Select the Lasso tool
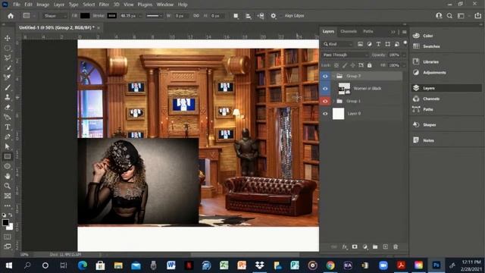The width and height of the screenshot is (485, 273). pyautogui.click(x=8, y=58)
